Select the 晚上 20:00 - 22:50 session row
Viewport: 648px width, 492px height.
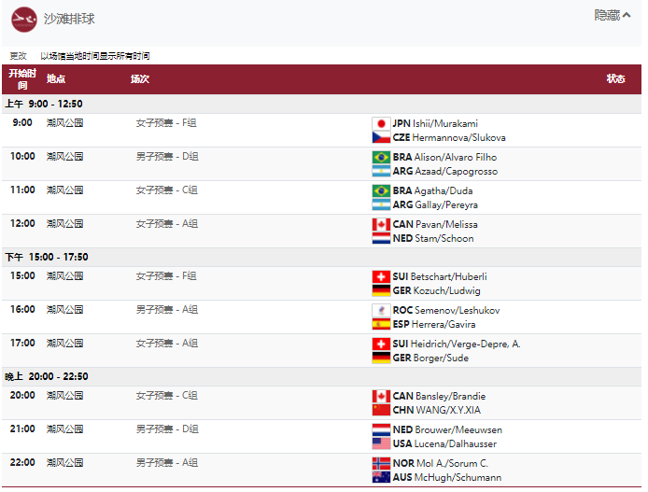click(x=321, y=376)
